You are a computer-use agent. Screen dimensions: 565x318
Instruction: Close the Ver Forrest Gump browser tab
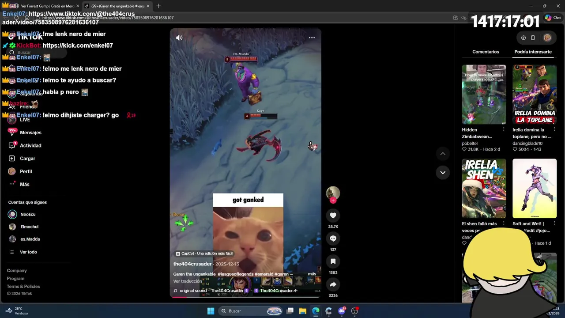tap(77, 6)
